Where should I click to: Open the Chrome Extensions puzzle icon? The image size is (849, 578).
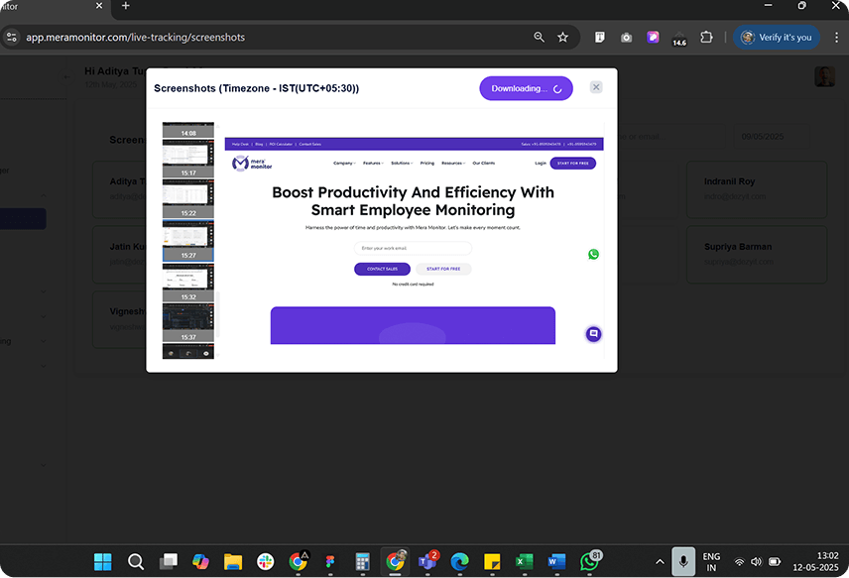point(706,38)
